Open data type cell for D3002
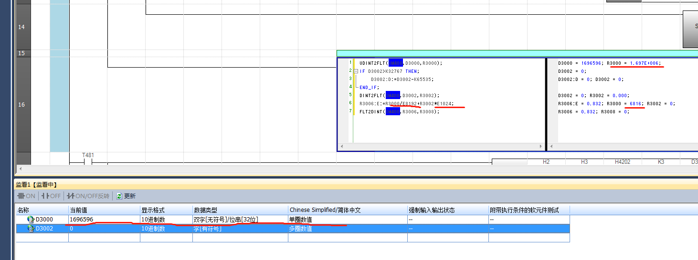This screenshot has height=260, width=698. [x=240, y=229]
